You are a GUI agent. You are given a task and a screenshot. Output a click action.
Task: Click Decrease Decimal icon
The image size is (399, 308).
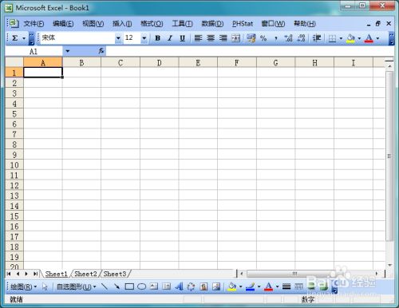(x=301, y=38)
